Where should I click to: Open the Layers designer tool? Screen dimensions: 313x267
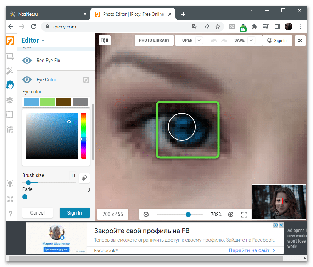(10, 100)
